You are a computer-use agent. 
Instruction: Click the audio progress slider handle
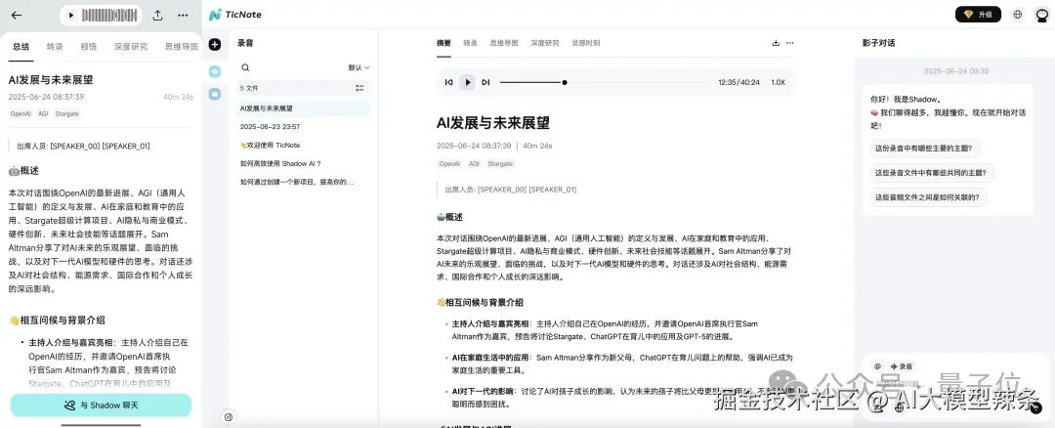565,83
